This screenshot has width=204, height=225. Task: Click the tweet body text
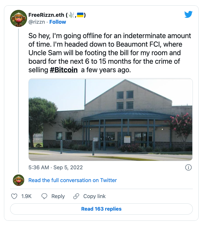[110, 53]
